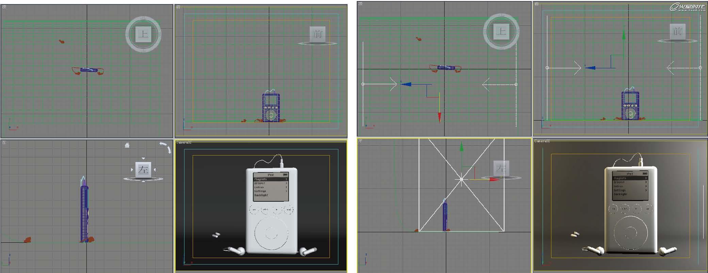The height and width of the screenshot is (273, 708).
Task: Click the Backlight row on left Camera02 iPod screen
Action: point(271,195)
